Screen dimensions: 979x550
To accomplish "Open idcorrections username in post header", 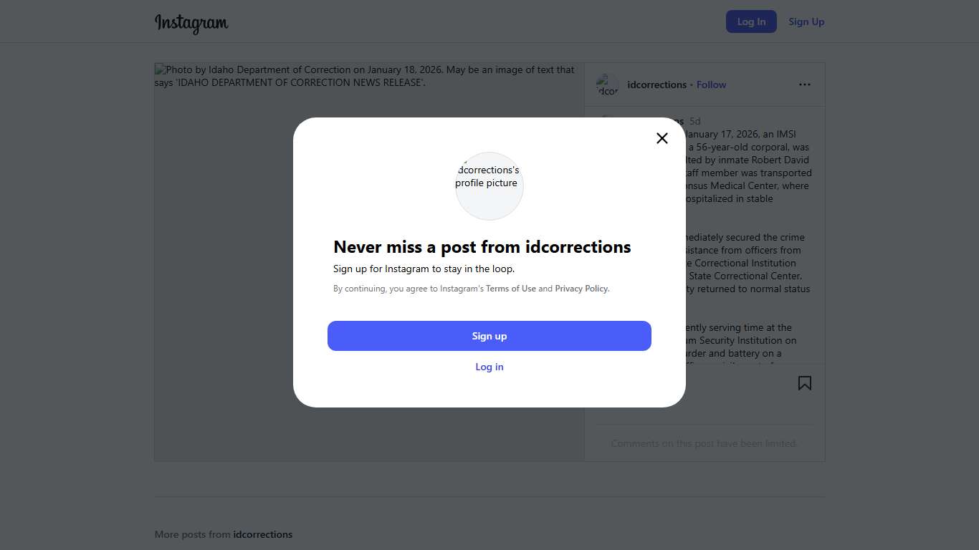I will point(656,85).
